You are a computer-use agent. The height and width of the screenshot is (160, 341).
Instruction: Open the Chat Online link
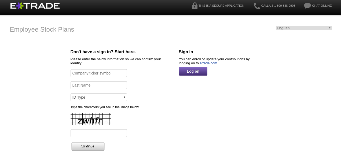click(322, 6)
